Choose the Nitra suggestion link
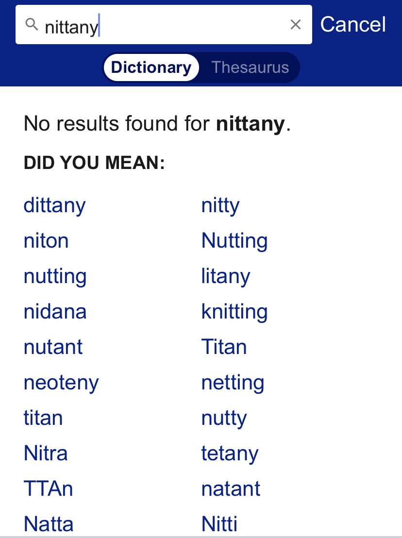Image resolution: width=402 pixels, height=538 pixels. pyautogui.click(x=46, y=454)
